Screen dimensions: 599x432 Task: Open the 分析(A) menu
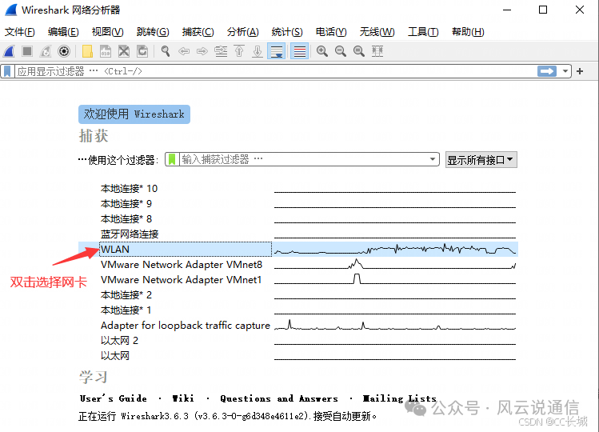click(243, 32)
